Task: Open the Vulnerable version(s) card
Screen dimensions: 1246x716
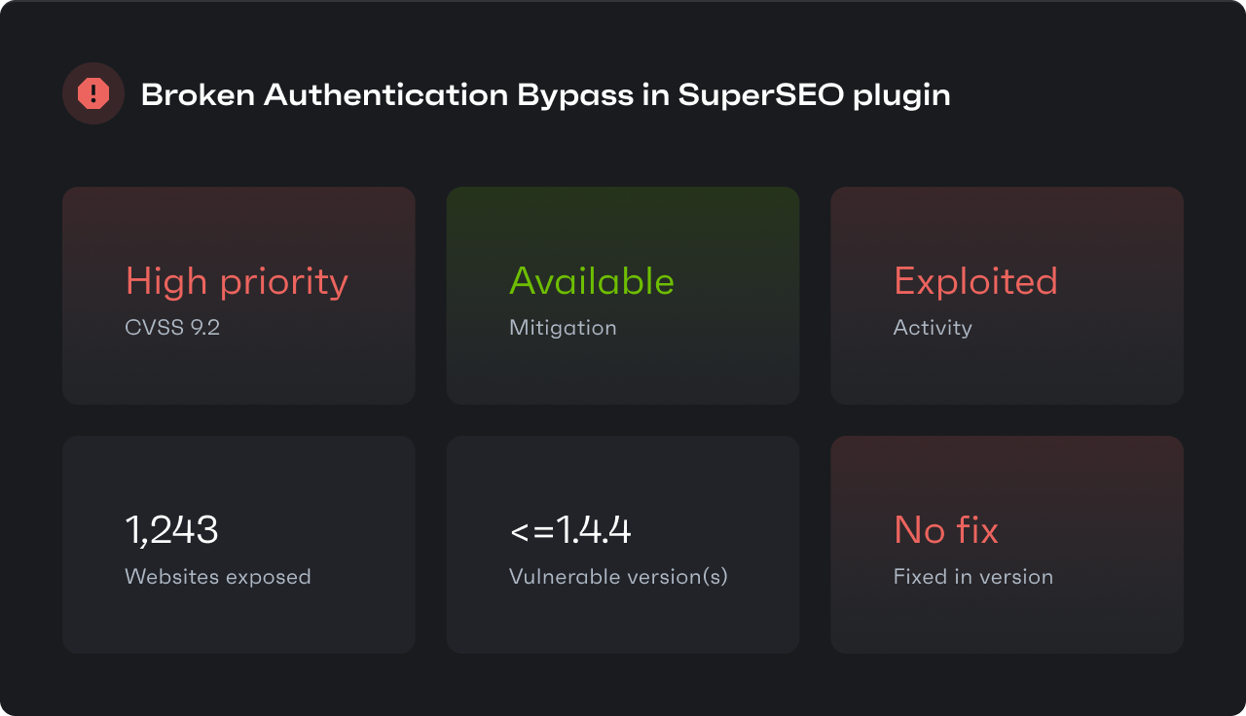Action: [x=623, y=545]
